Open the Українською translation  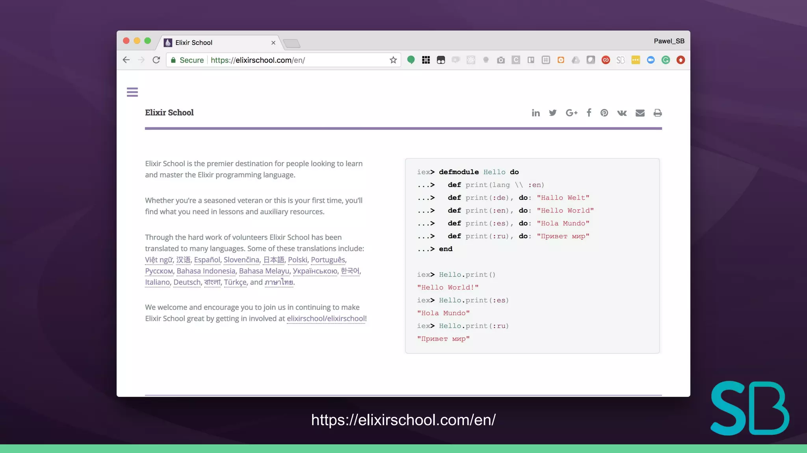315,271
